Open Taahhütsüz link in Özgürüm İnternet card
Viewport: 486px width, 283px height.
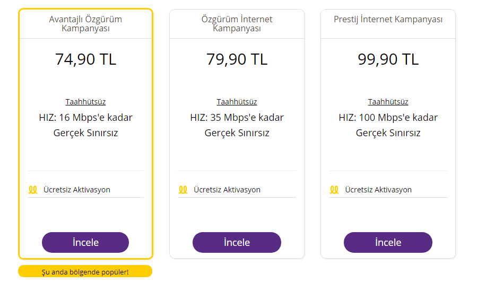coord(237,102)
